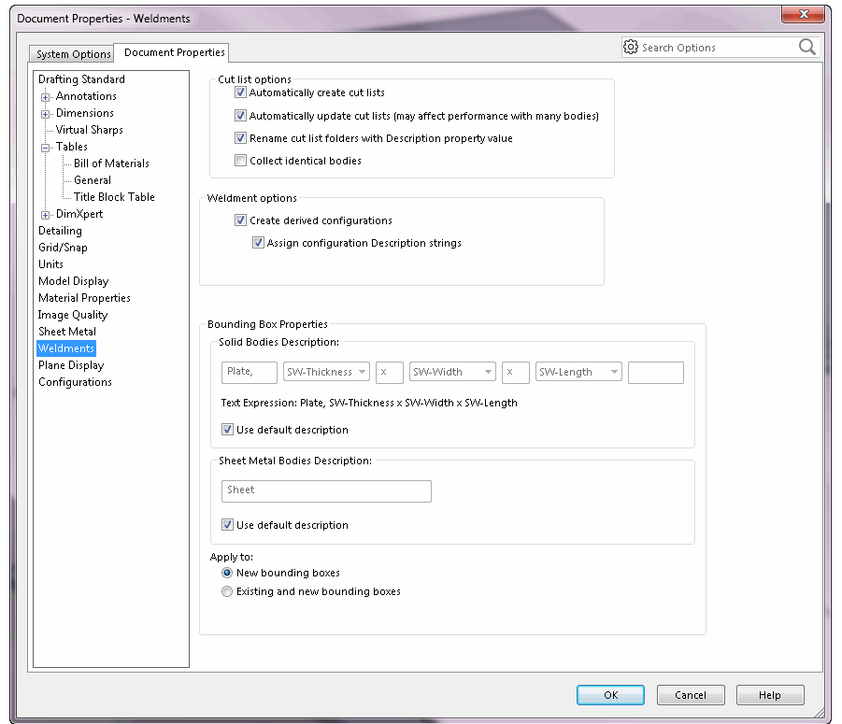Select Drafting Standard in the tree
Image resolution: width=842 pixels, height=724 pixels.
(81, 79)
